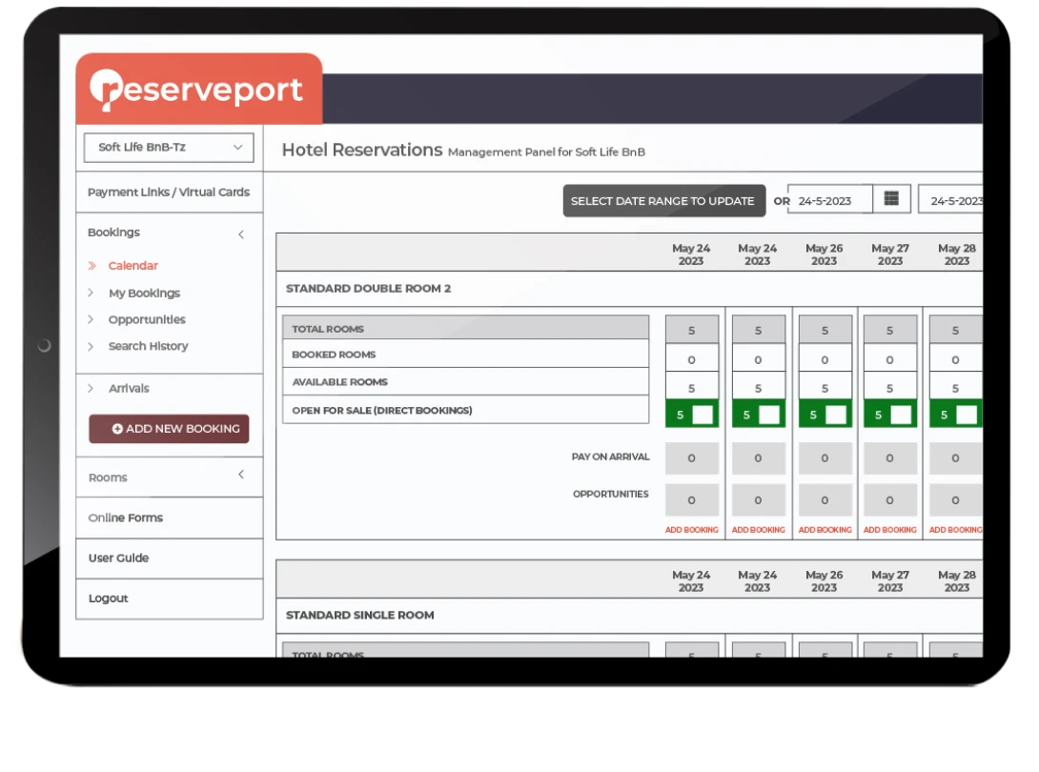The width and height of the screenshot is (1039, 772).
Task: Click the calendar icon beside the date field
Action: pos(890,199)
